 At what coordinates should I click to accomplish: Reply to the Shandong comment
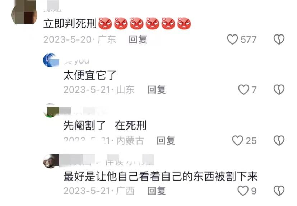coord(157,90)
